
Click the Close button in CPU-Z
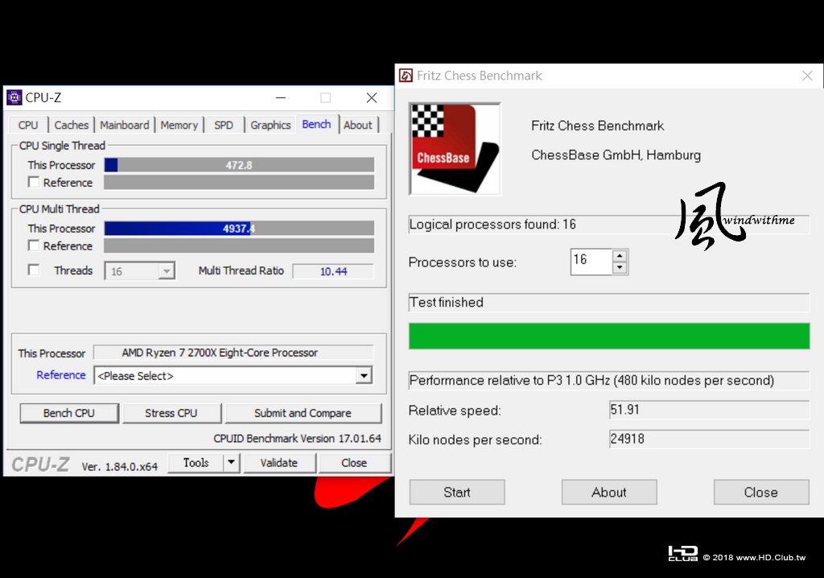pos(354,463)
